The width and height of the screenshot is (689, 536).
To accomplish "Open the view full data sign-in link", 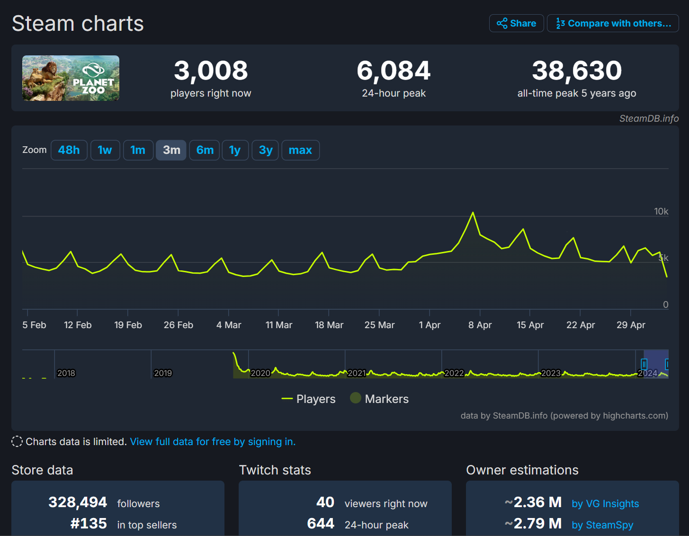I will pyautogui.click(x=213, y=442).
